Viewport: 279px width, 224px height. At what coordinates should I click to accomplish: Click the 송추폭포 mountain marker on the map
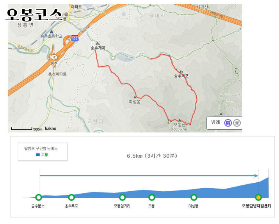pyautogui.click(x=181, y=71)
